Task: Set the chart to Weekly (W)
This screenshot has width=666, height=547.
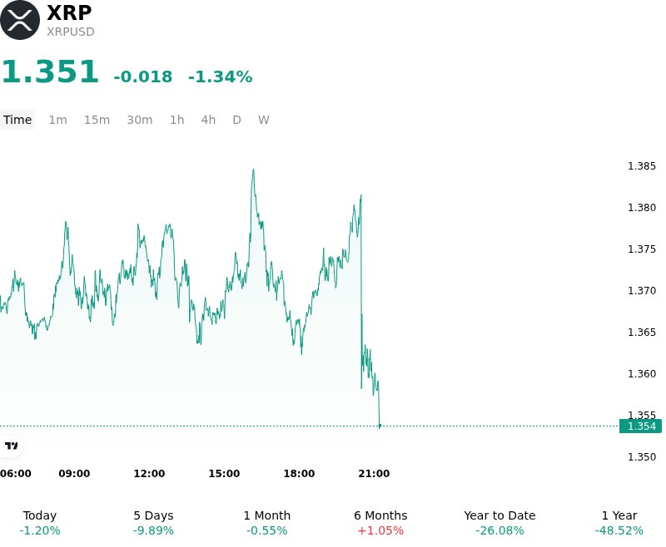Action: (264, 120)
